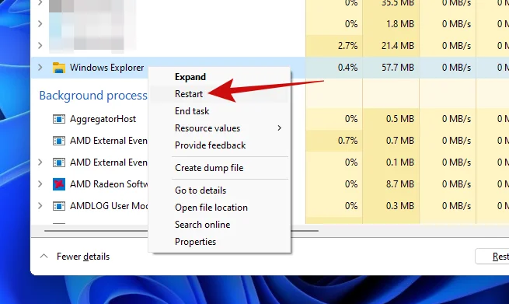Select Go to details
The image size is (509, 304).
[200, 190]
